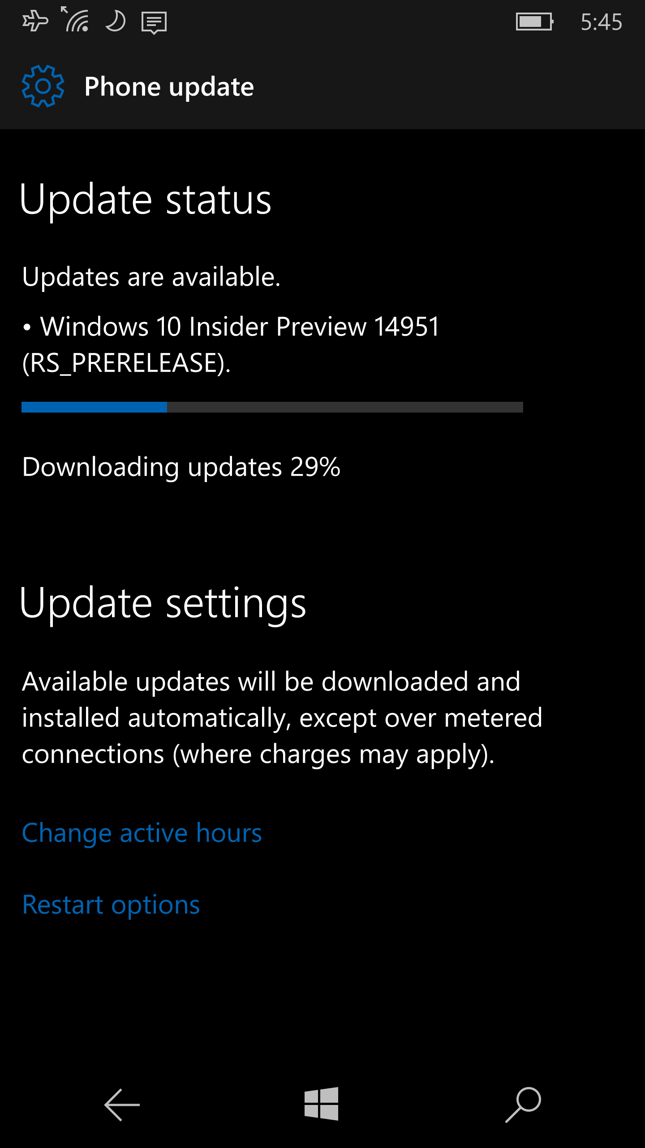Open search with the magnifier icon
This screenshot has width=645, height=1148.
pos(523,1105)
